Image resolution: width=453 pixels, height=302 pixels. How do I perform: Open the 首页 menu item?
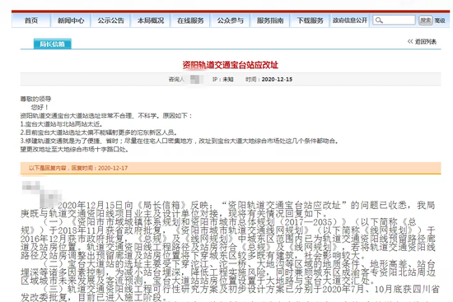31,21
